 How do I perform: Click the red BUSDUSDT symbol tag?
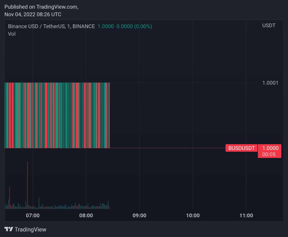click(x=241, y=148)
